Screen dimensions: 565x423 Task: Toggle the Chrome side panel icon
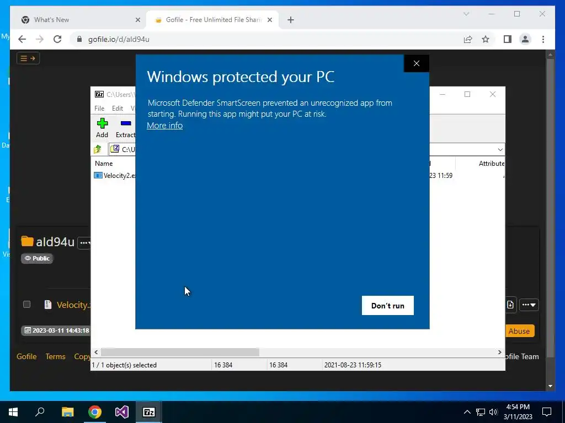[x=508, y=39]
